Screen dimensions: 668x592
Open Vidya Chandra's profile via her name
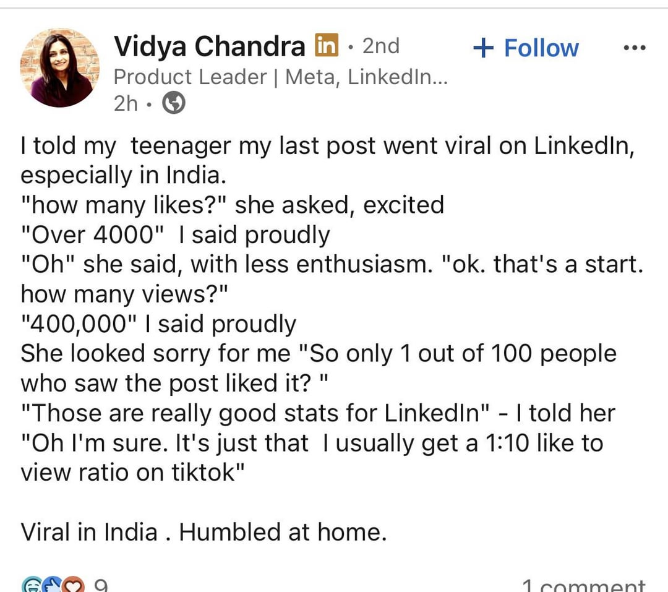click(210, 46)
